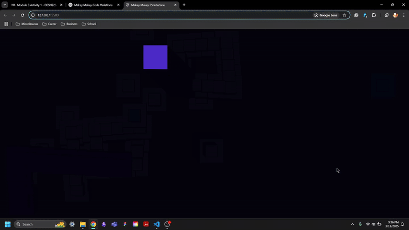The width and height of the screenshot is (409, 230).
Task: Open the Career bookmarks folder
Action: click(x=49, y=24)
